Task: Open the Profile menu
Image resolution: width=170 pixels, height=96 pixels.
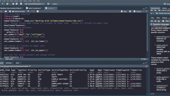Action: (30, 1)
